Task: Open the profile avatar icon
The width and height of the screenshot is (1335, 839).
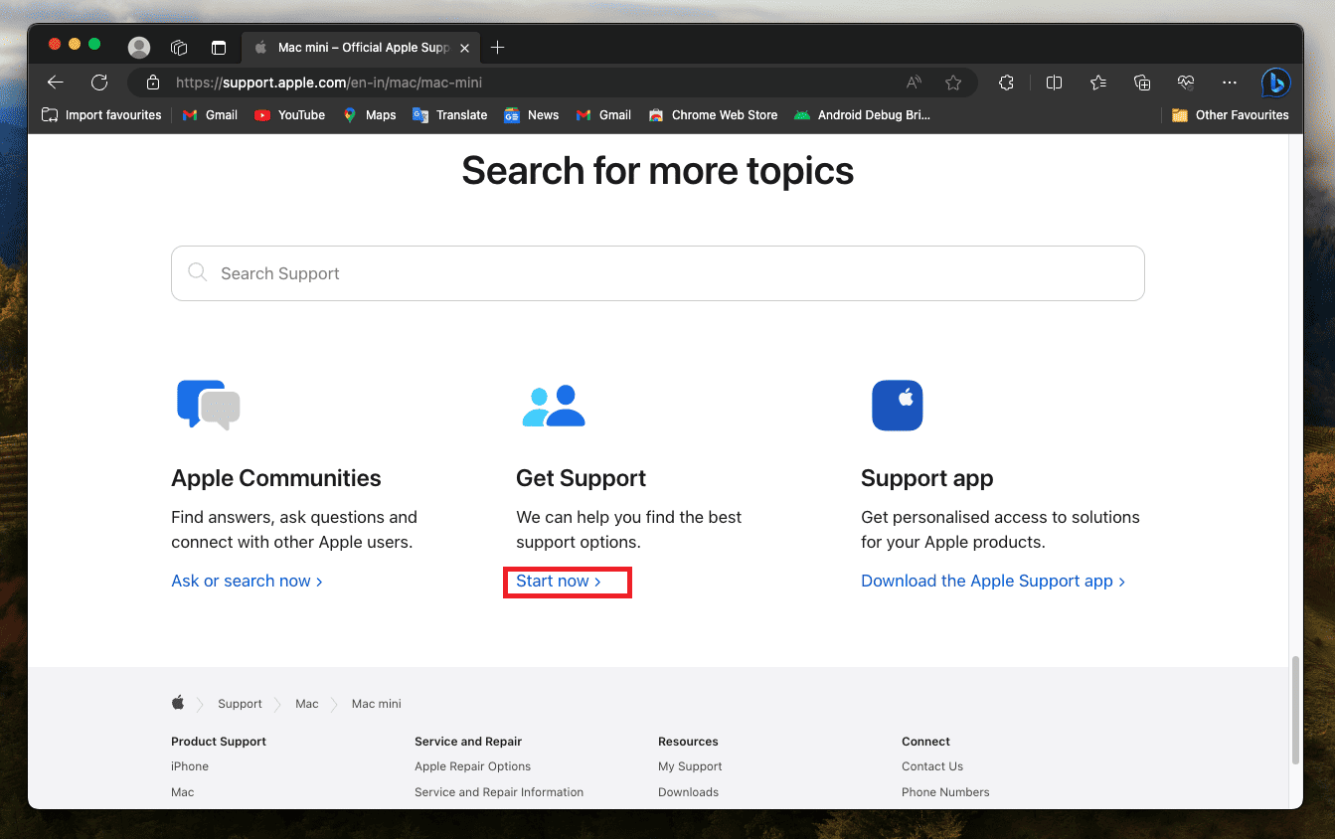Action: tap(139, 47)
